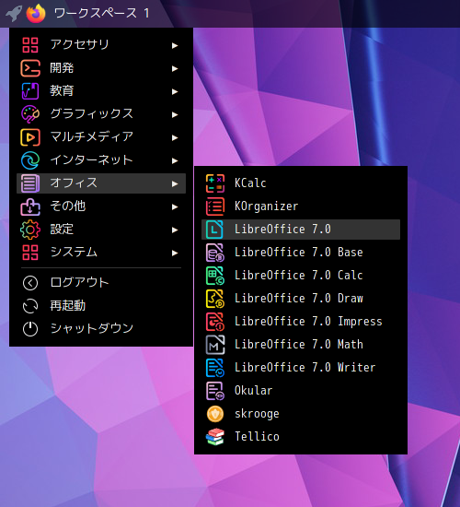Open the その他 menu category
This screenshot has width=460, height=507.
click(x=101, y=206)
